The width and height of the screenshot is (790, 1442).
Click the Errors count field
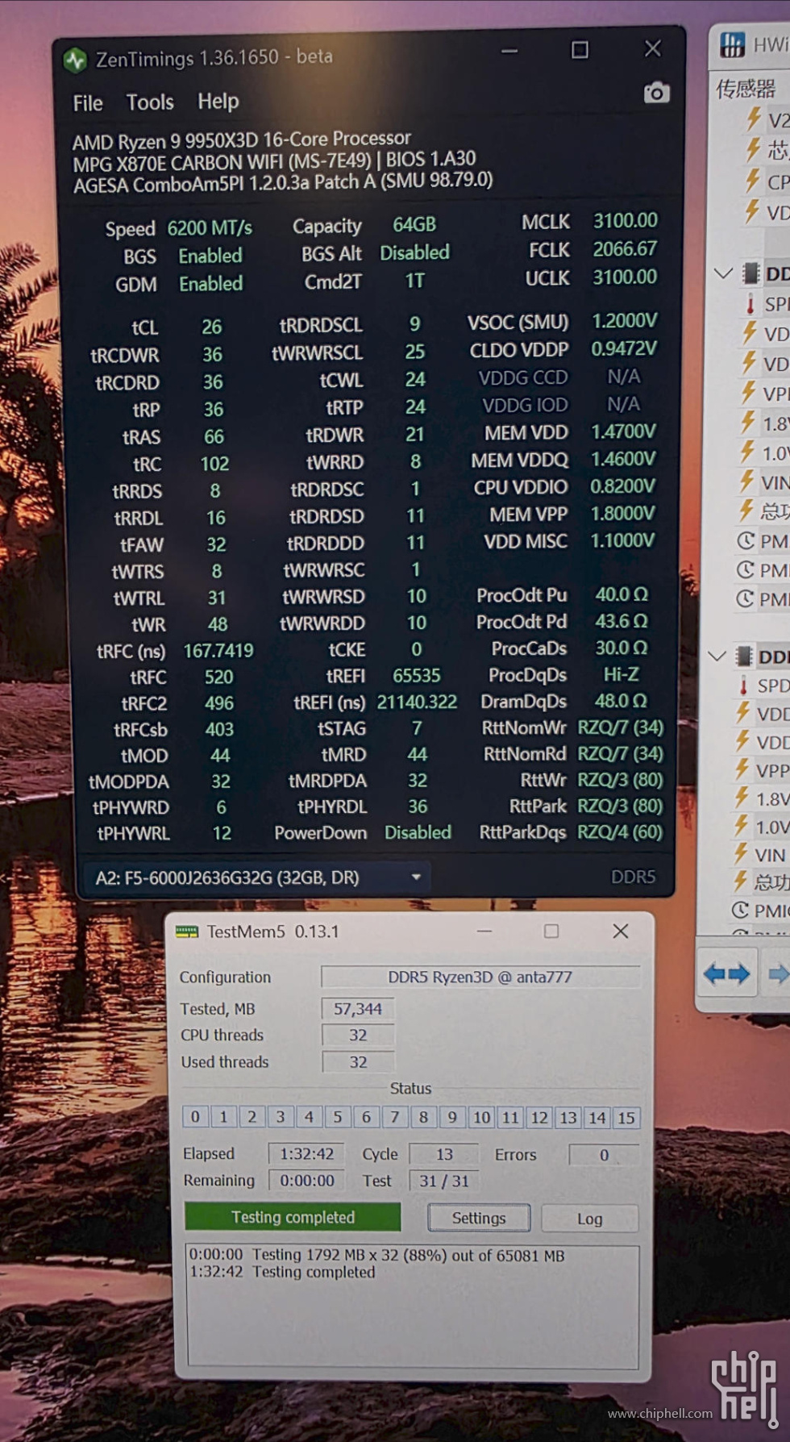(x=604, y=1155)
